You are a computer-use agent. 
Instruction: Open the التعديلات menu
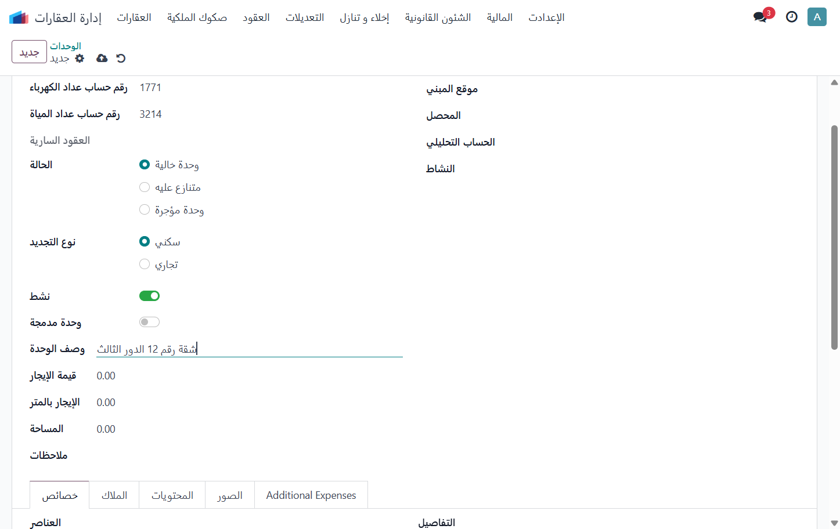point(305,17)
